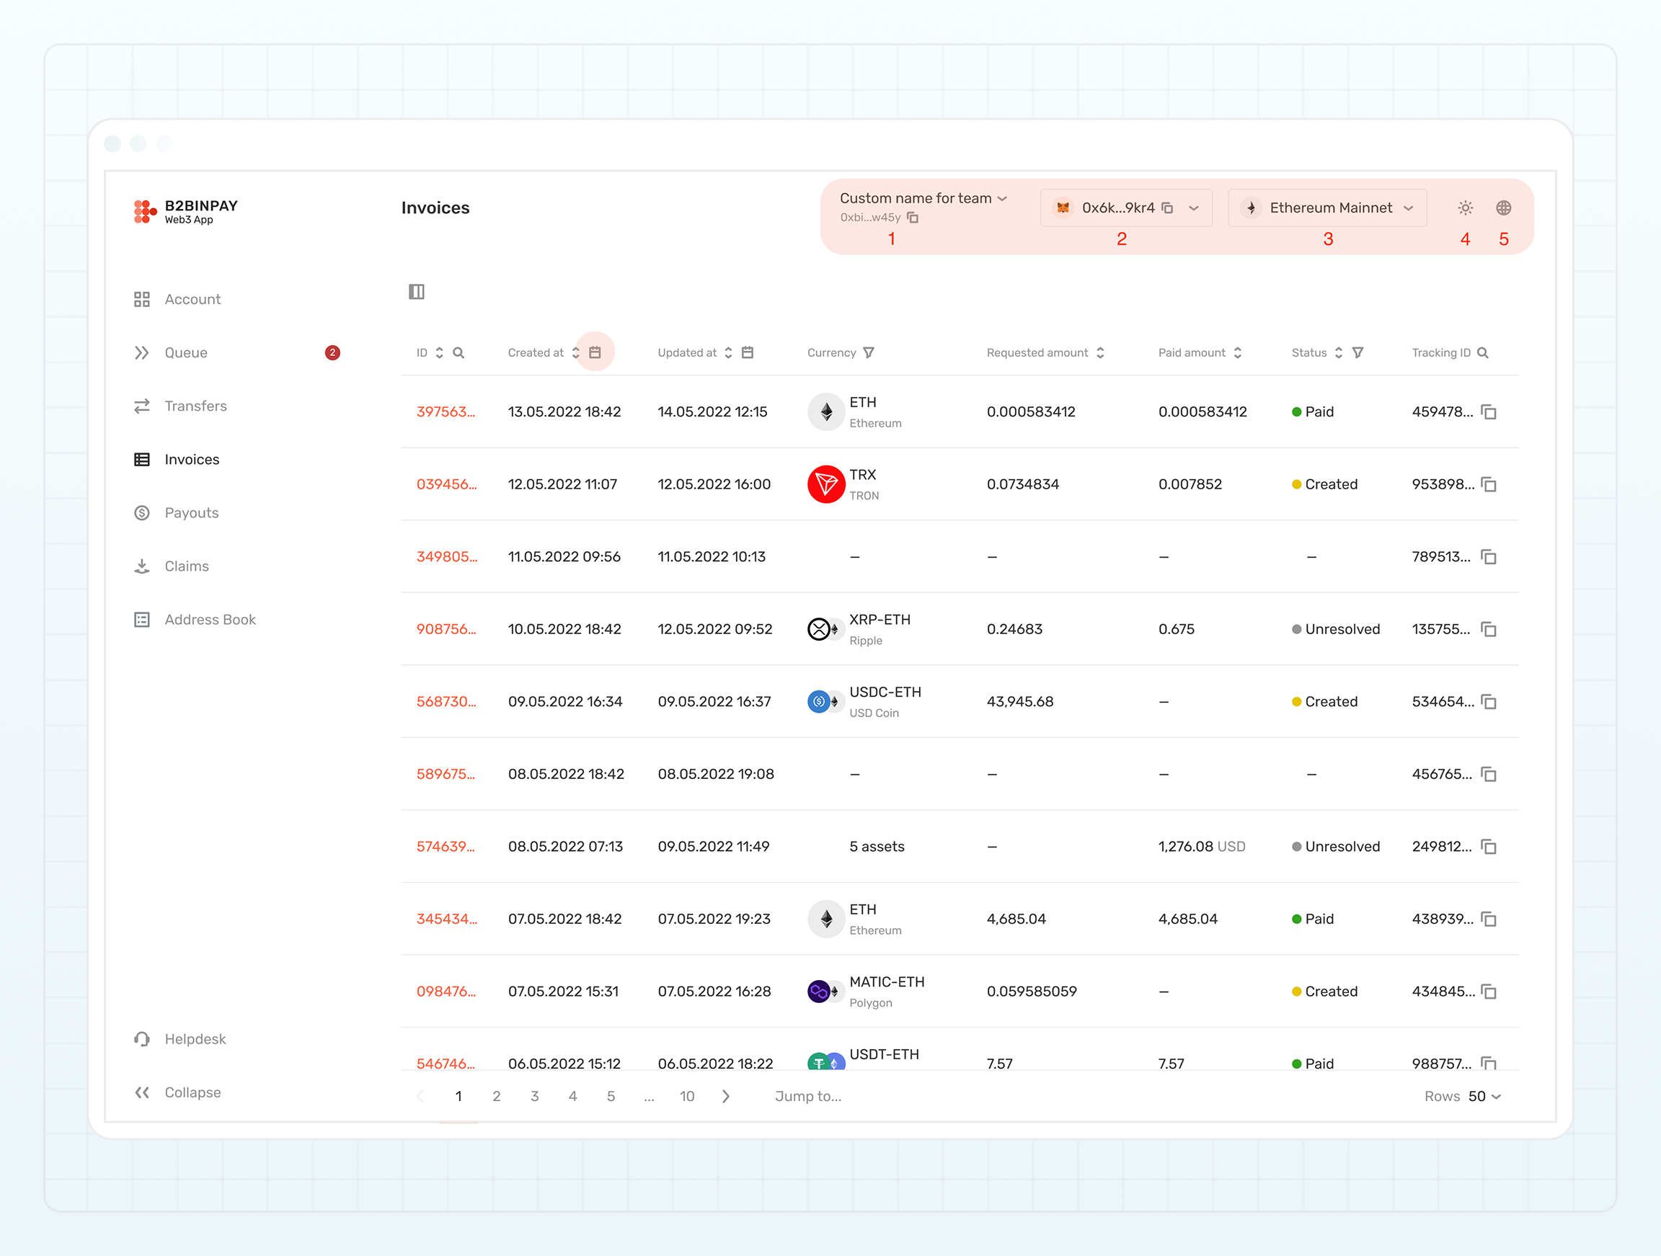Toggle sort order of Paid amount column
The width and height of the screenshot is (1661, 1256).
click(x=1238, y=353)
